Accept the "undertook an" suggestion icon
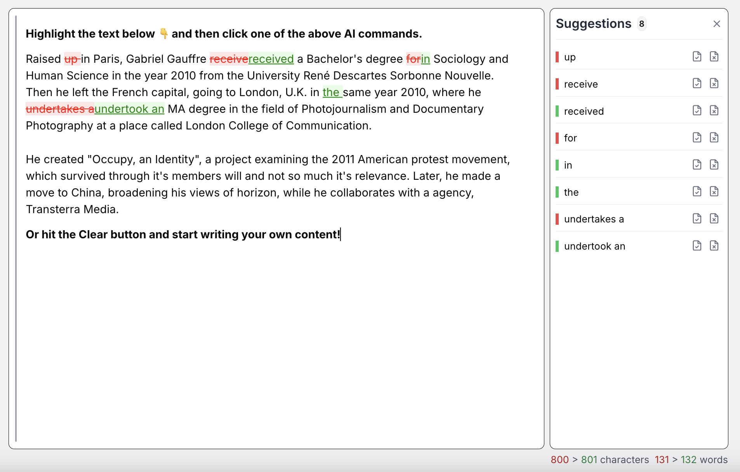 click(697, 245)
